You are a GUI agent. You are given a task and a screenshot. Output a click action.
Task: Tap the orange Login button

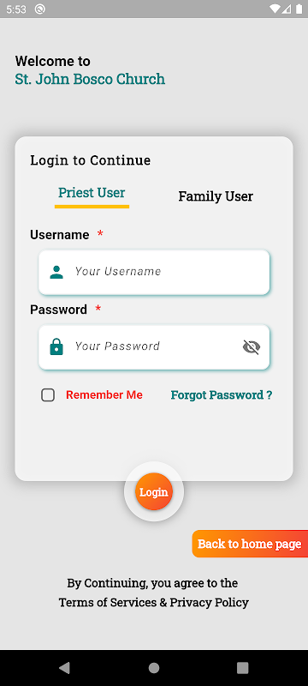pyautogui.click(x=154, y=491)
